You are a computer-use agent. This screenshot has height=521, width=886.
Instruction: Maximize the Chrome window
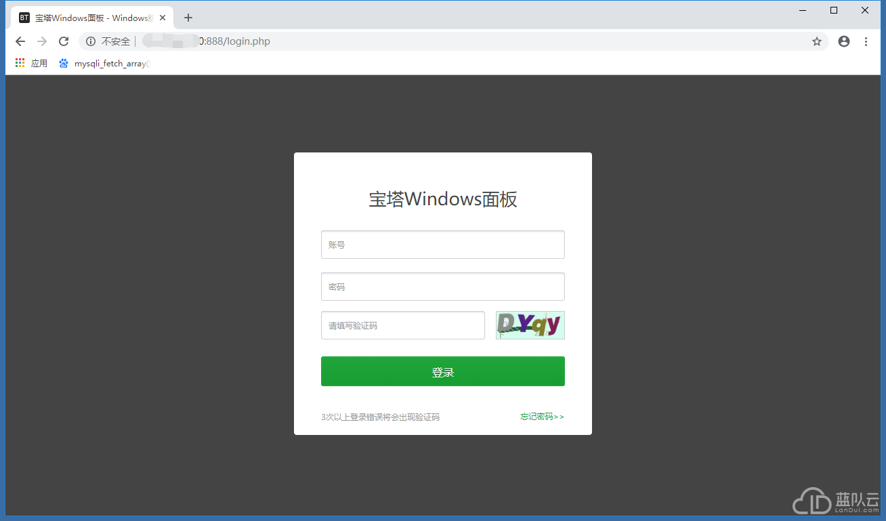pyautogui.click(x=834, y=10)
